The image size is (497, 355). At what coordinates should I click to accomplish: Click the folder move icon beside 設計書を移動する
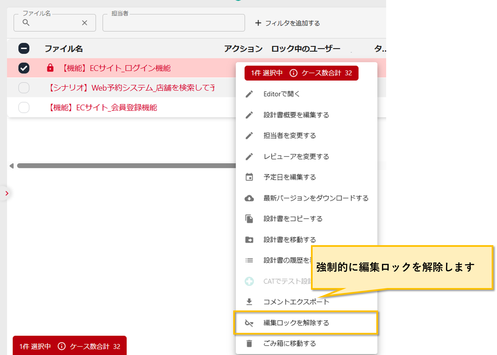[x=249, y=240]
